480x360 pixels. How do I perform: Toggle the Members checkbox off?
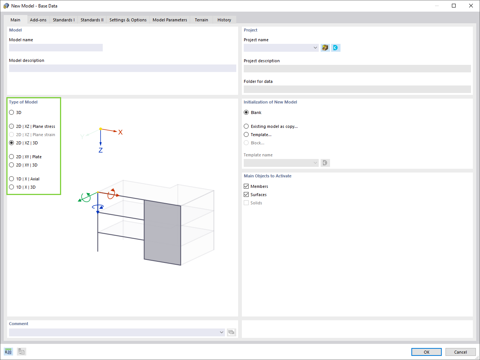coord(246,186)
